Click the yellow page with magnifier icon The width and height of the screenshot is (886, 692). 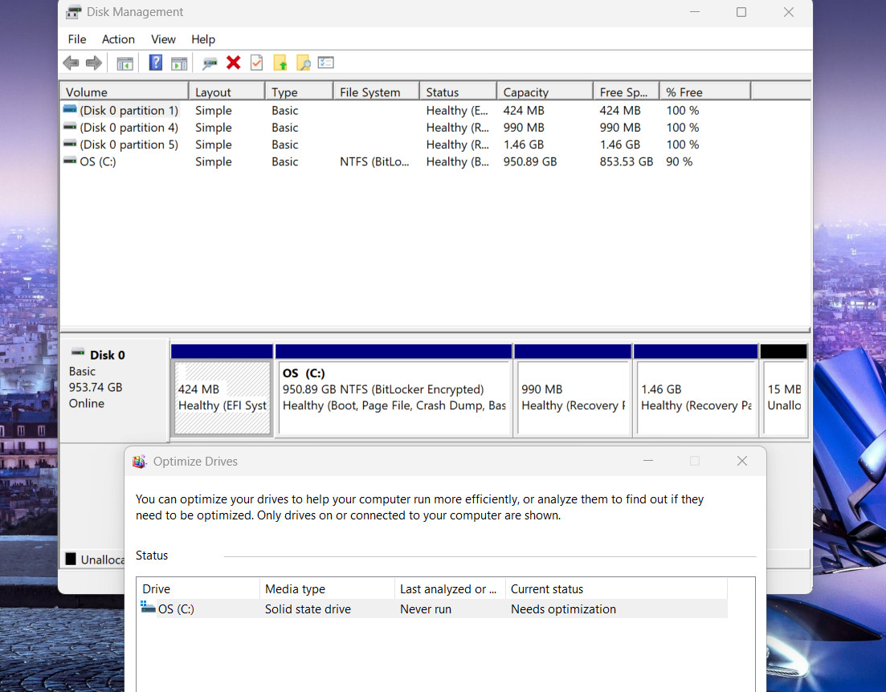(x=304, y=63)
